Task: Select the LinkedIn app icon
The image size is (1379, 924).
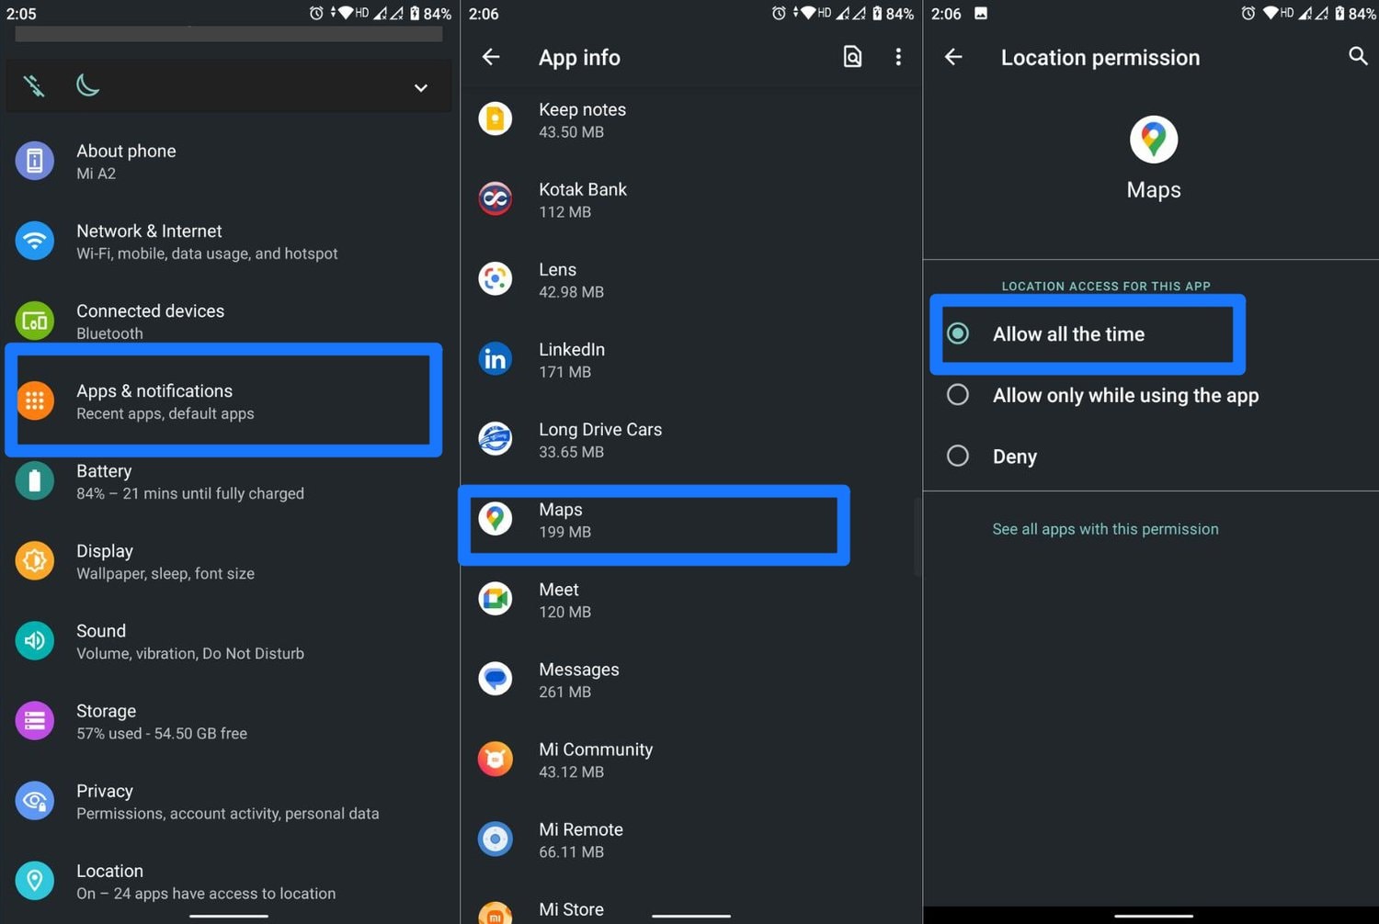Action: point(496,359)
